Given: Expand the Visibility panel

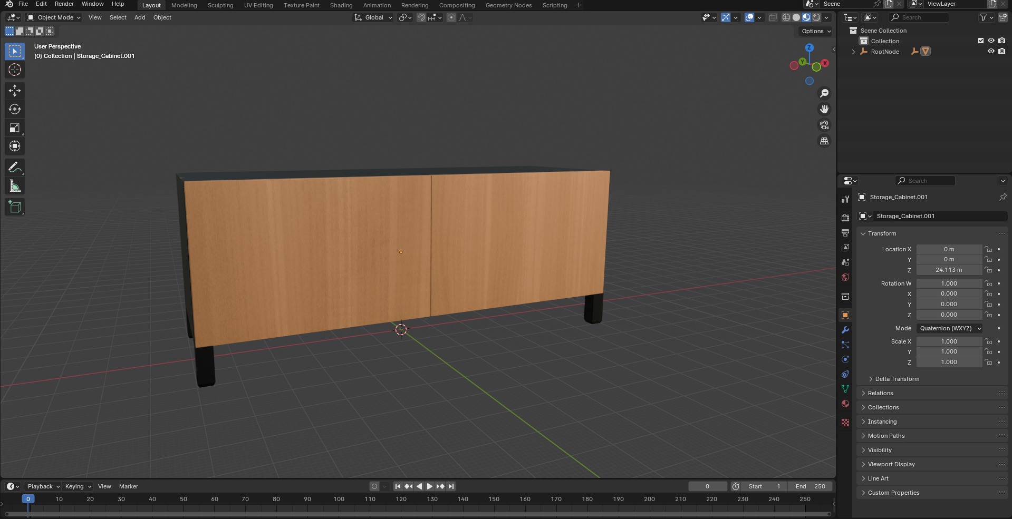Looking at the screenshot, I should pyautogui.click(x=880, y=450).
